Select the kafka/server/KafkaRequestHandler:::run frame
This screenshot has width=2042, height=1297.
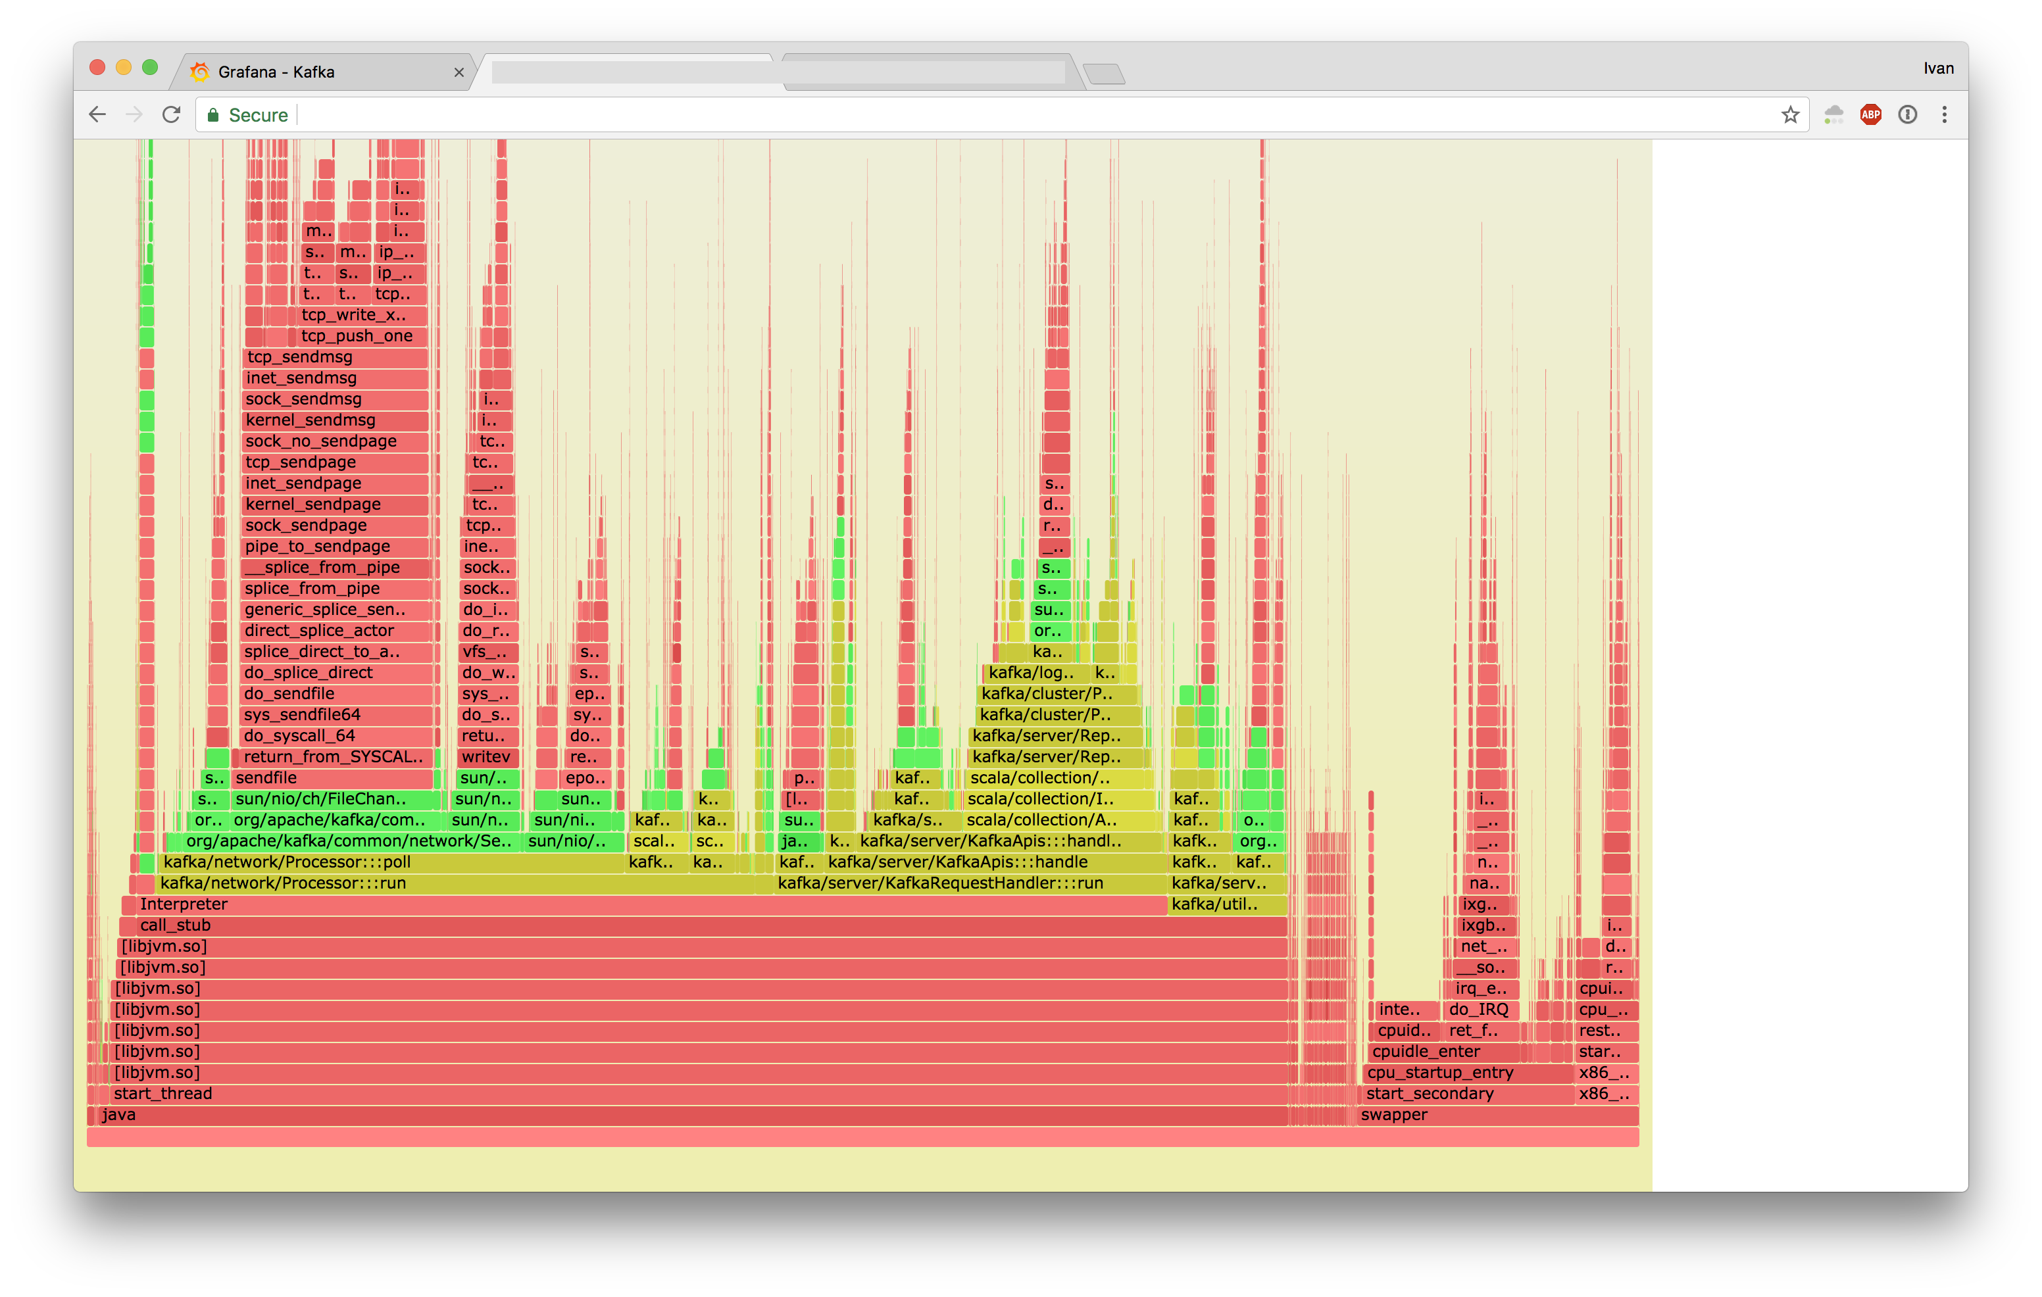(x=971, y=883)
